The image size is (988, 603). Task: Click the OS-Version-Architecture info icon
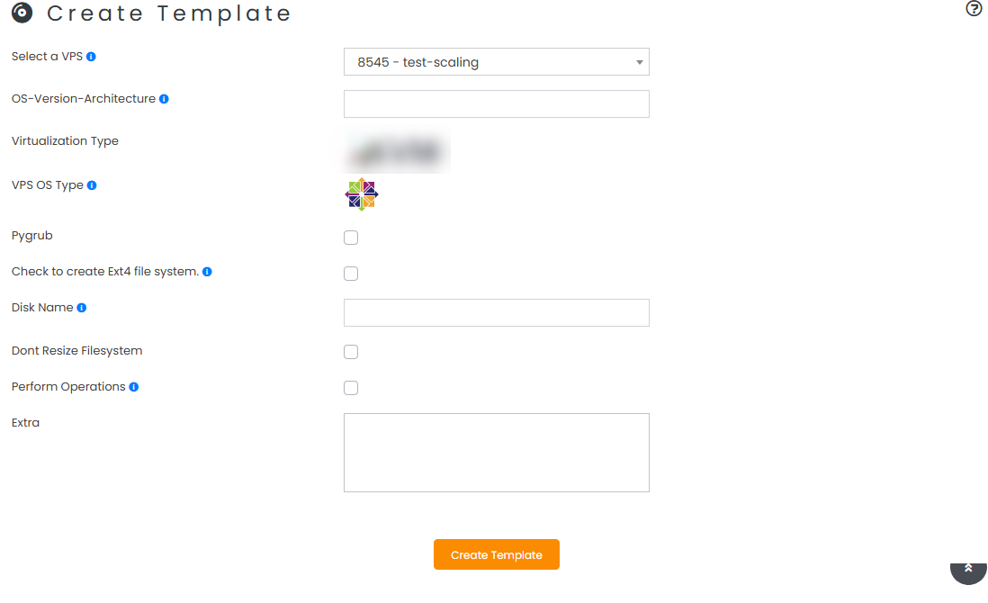(164, 99)
